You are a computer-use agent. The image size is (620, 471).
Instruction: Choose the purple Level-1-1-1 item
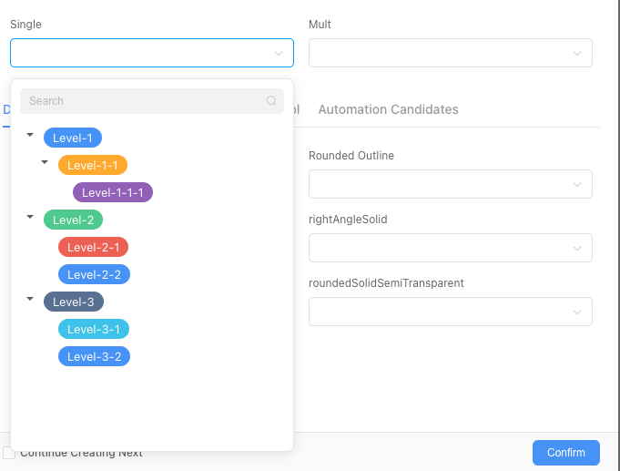(x=113, y=192)
